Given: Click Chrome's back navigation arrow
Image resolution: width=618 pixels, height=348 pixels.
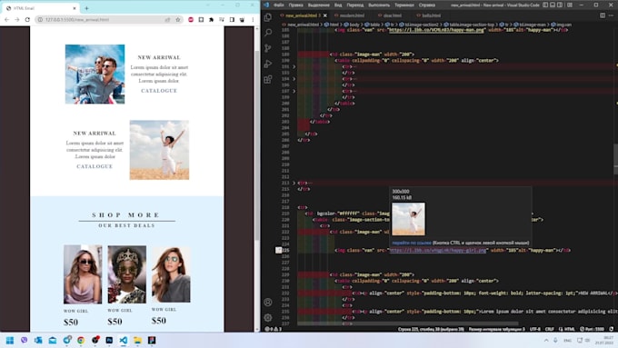Looking at the screenshot, I should 6,19.
